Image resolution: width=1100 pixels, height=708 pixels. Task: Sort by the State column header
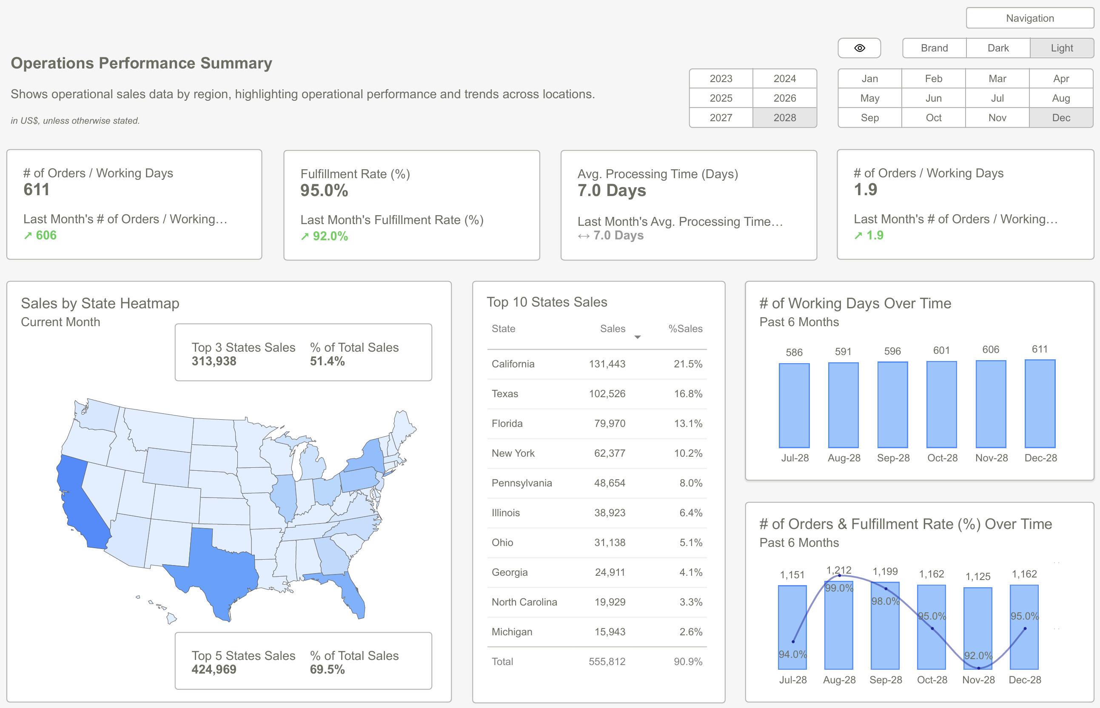pyautogui.click(x=503, y=329)
